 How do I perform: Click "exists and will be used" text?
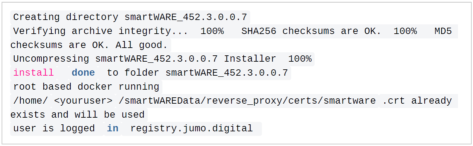click(x=77, y=114)
